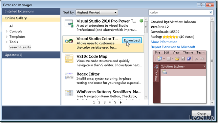Screen dimensions: 218x123
Task: Click the Close button
Action: coord(201,113)
